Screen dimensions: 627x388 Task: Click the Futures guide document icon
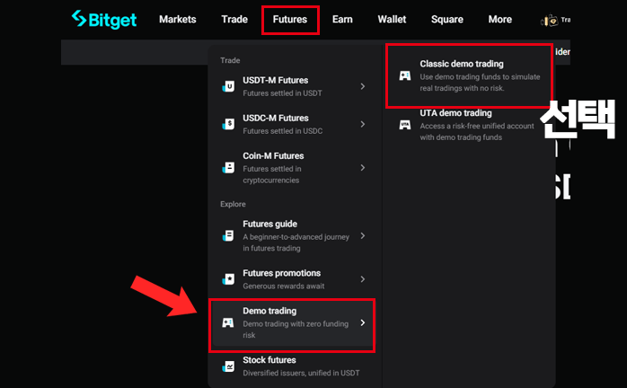228,235
